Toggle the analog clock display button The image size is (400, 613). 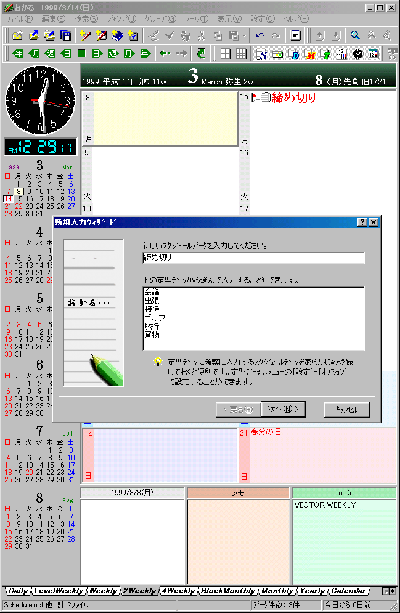point(357,54)
